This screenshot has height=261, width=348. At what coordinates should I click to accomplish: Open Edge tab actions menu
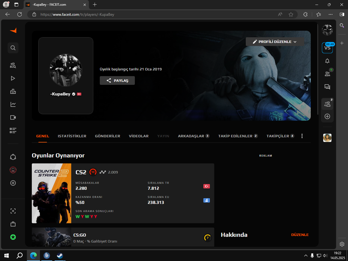pyautogui.click(x=16, y=5)
